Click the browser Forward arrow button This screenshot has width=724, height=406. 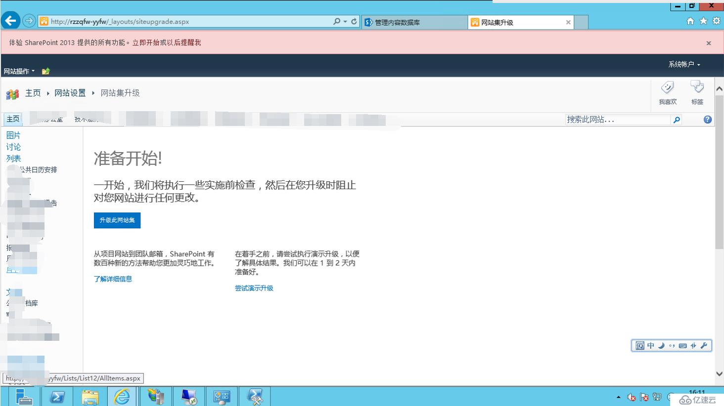coord(29,21)
